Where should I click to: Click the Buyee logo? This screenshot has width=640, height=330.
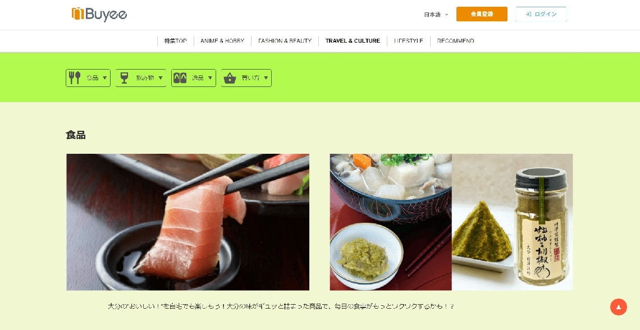click(x=99, y=14)
